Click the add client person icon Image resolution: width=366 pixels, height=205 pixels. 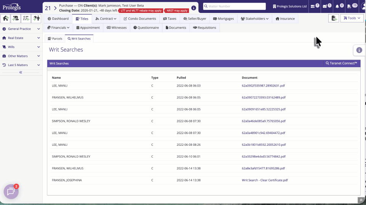pos(36,18)
